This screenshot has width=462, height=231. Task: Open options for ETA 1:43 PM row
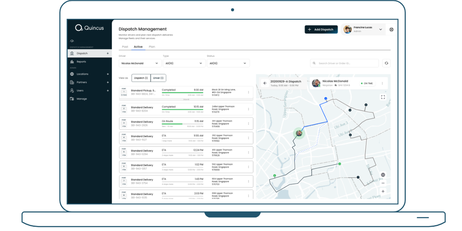pos(249,181)
